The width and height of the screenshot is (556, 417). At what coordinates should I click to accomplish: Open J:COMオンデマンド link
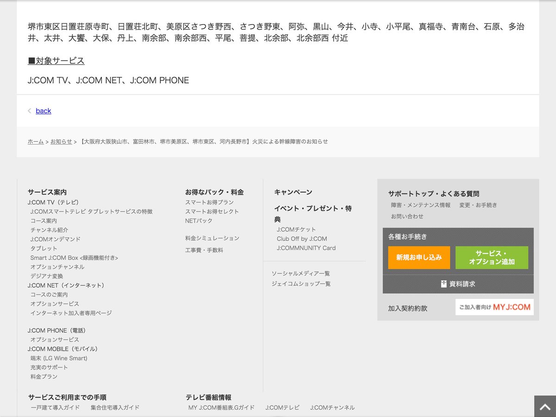(x=56, y=239)
